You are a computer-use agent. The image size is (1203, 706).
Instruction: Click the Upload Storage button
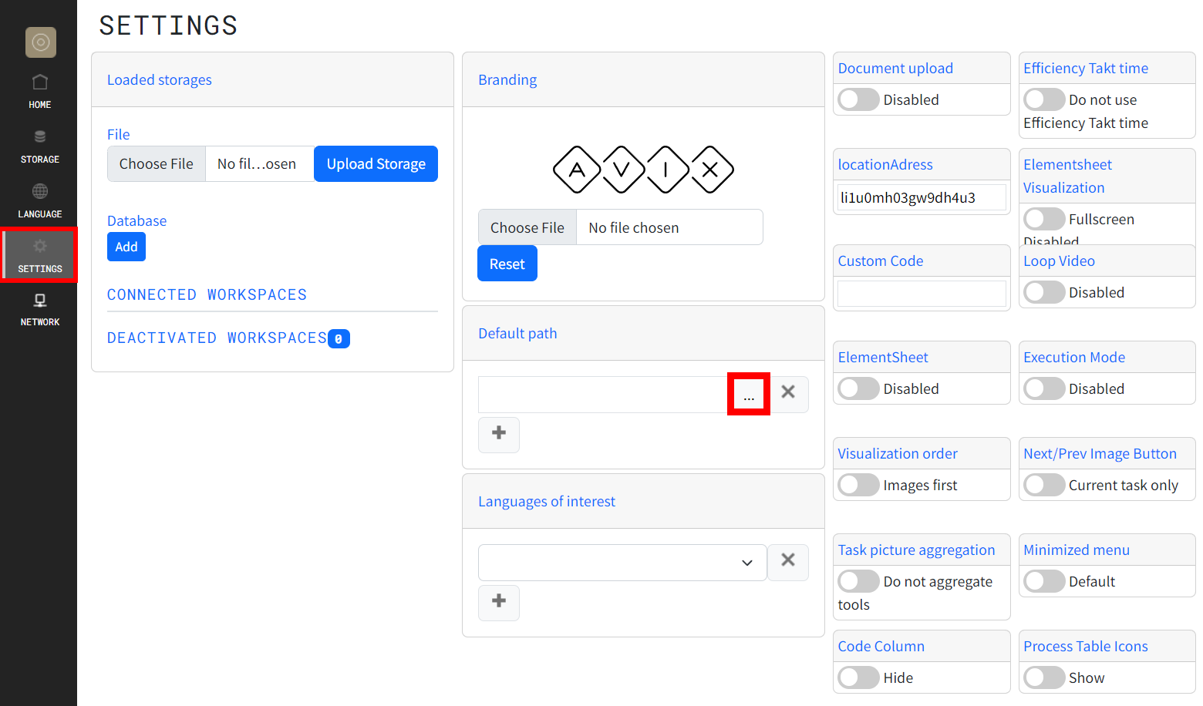pyautogui.click(x=376, y=163)
